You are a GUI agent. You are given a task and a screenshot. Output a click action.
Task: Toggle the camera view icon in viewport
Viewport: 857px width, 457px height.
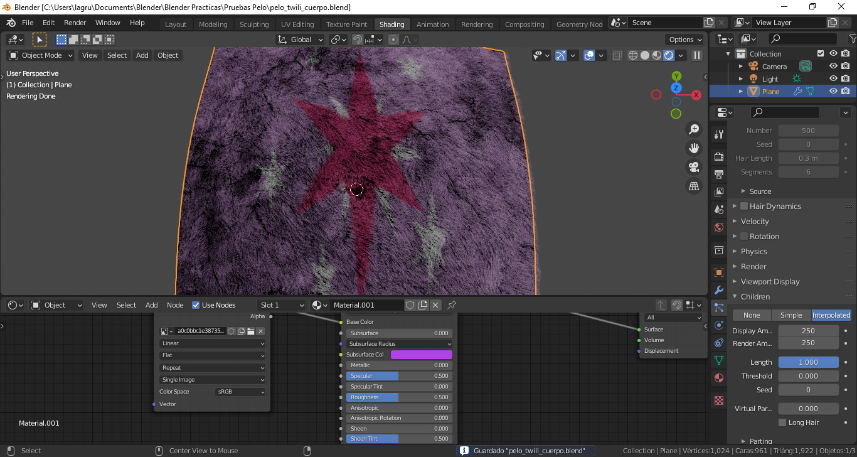(x=694, y=167)
